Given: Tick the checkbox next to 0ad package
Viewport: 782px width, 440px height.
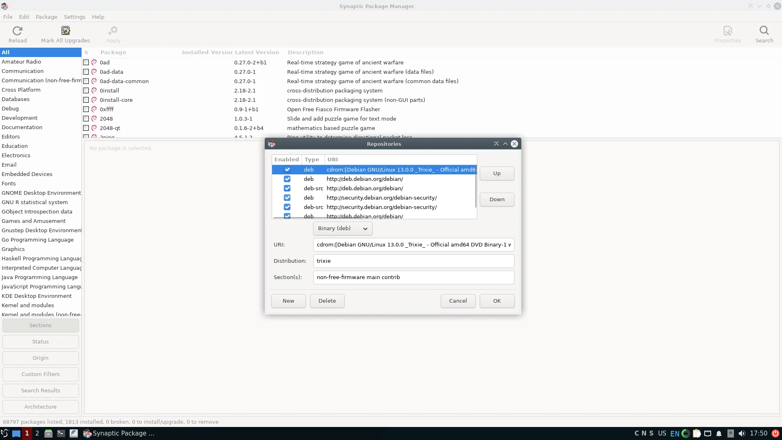Looking at the screenshot, I should pos(86,62).
